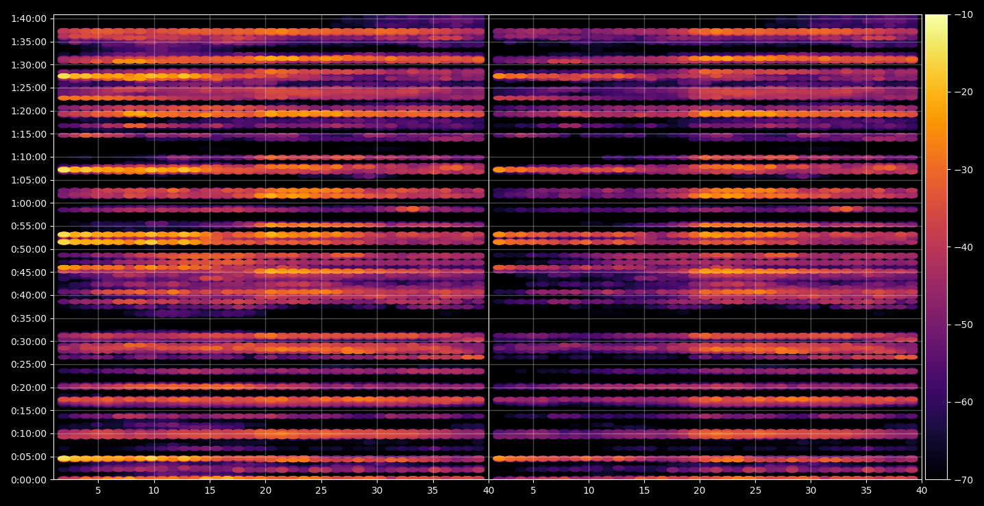Click the −70 colorbar tick label
The height and width of the screenshot is (506, 984).
click(x=963, y=480)
